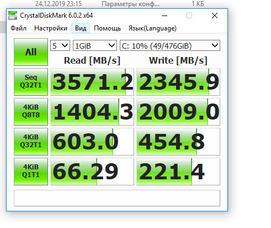Click the 4KiB Q32T1 read result 603.0

click(92, 142)
